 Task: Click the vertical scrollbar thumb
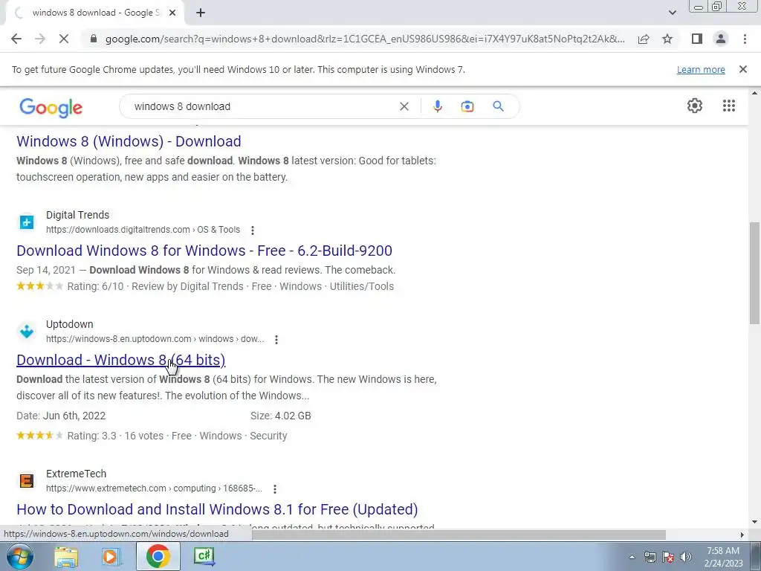[x=754, y=273]
